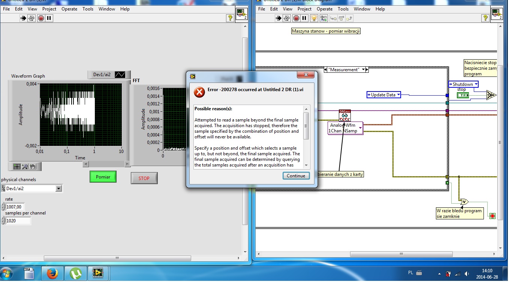Click the Step Over debugging button
This screenshot has width=512, height=288.
(x=341, y=18)
